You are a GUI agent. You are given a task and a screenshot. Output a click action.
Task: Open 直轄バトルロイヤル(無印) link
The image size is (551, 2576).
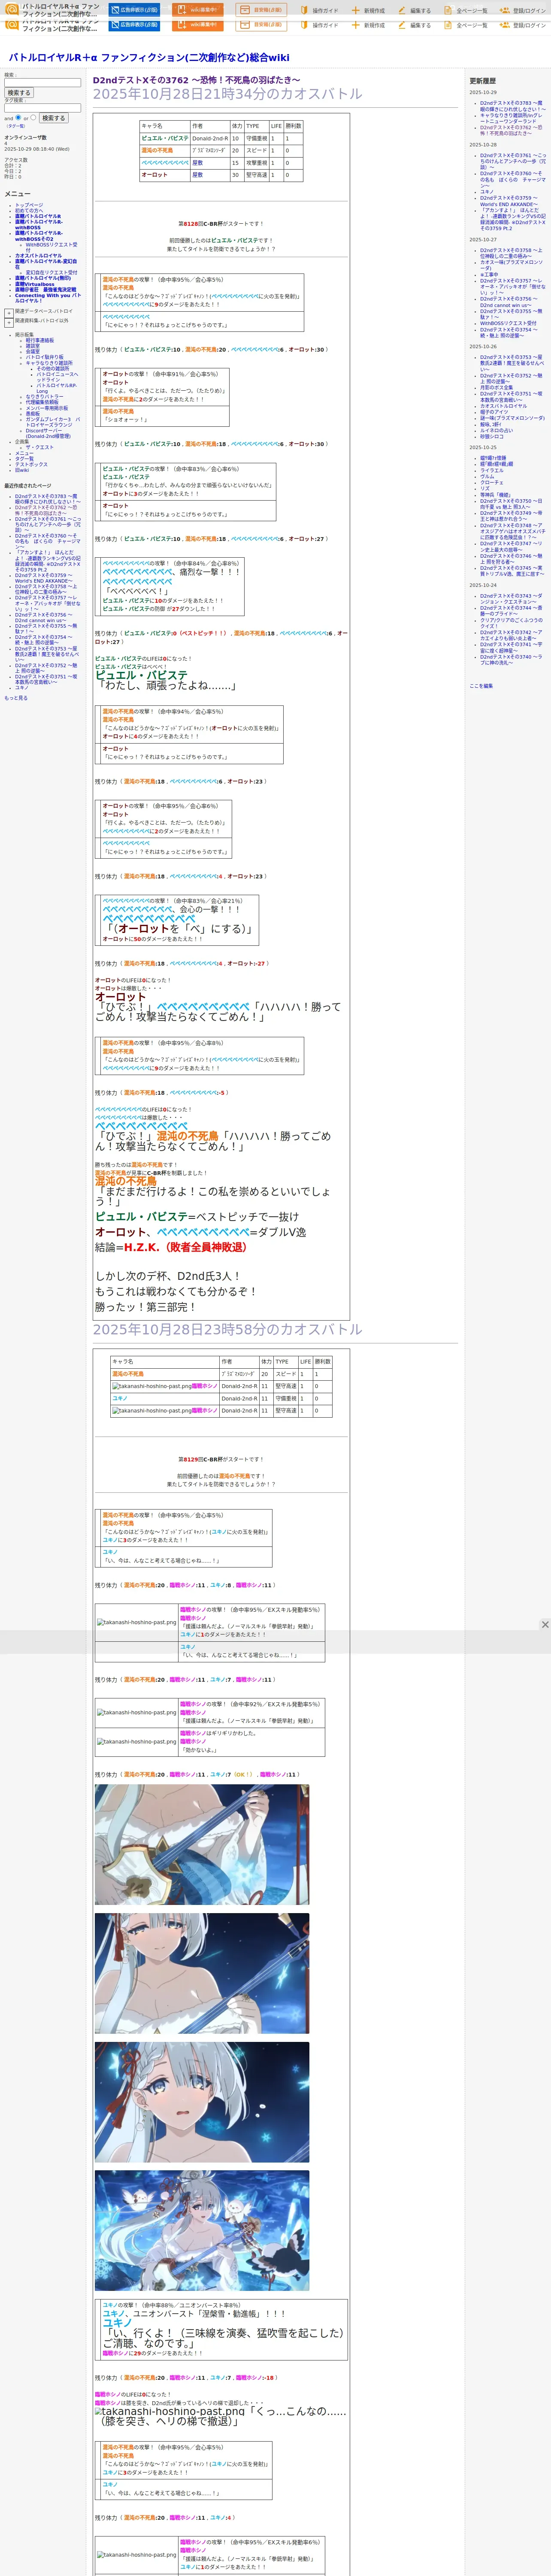pos(43,278)
